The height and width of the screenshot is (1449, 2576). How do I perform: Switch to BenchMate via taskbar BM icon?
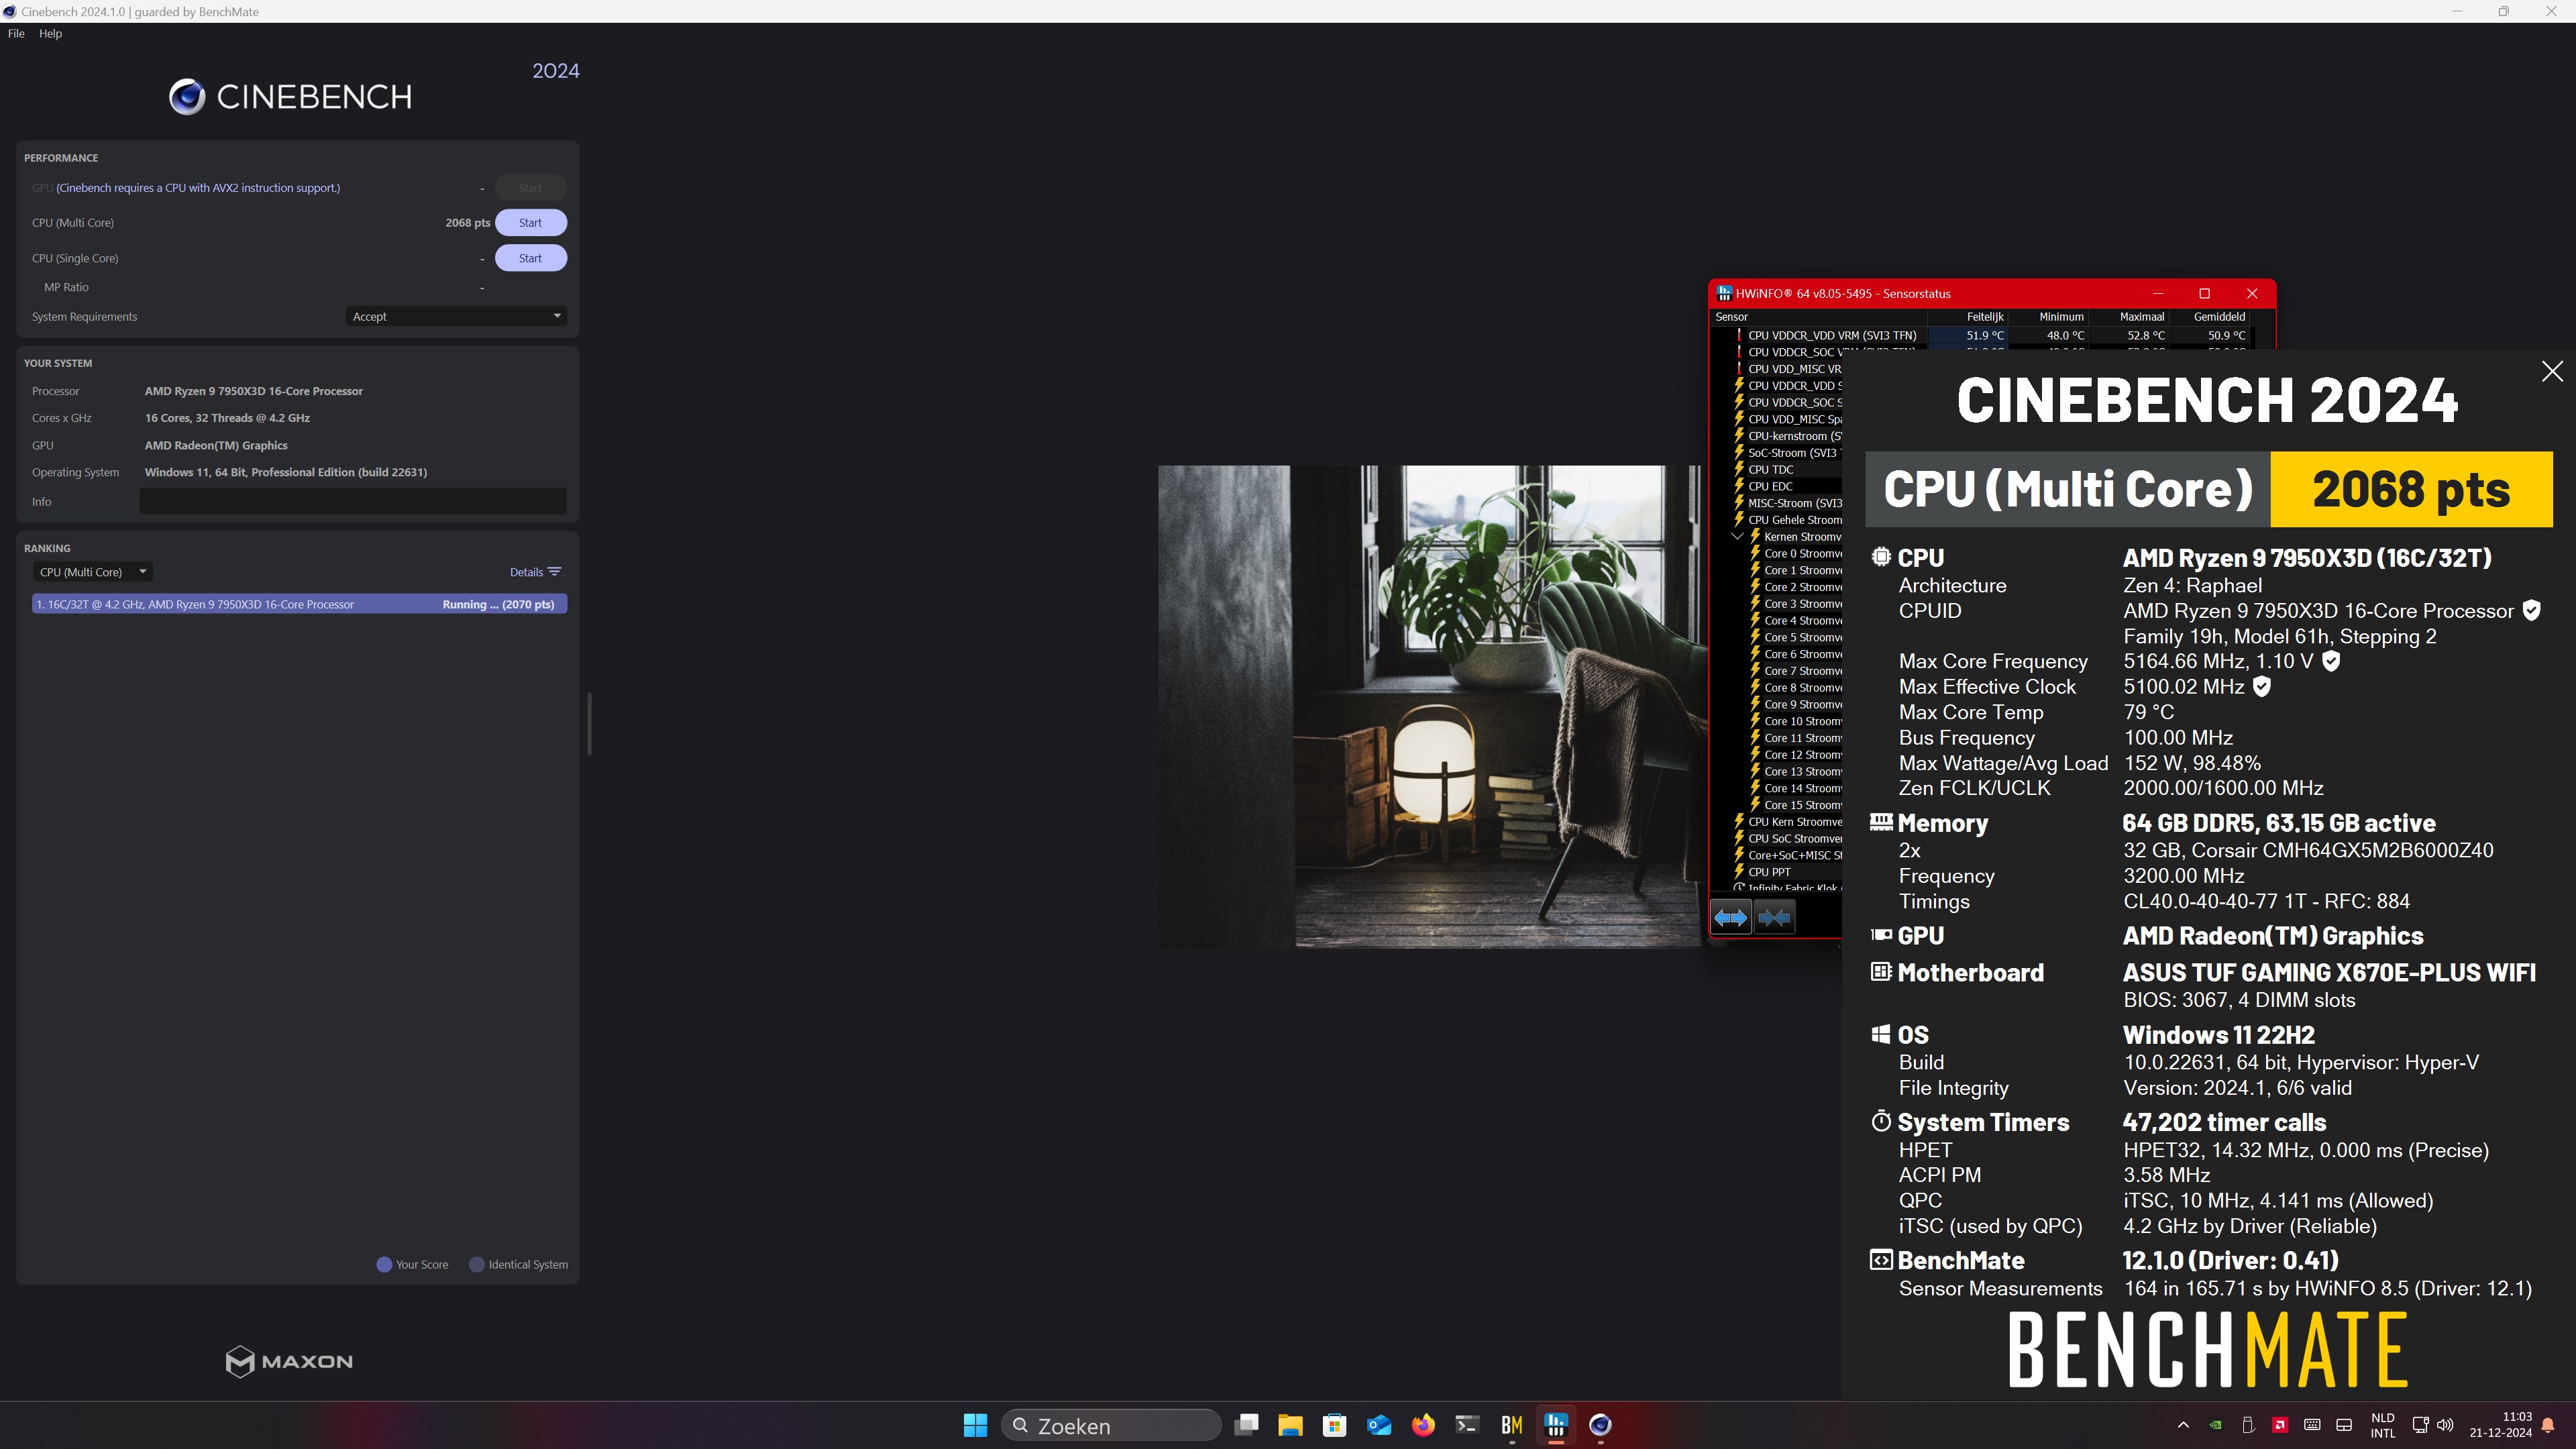pos(1511,1425)
